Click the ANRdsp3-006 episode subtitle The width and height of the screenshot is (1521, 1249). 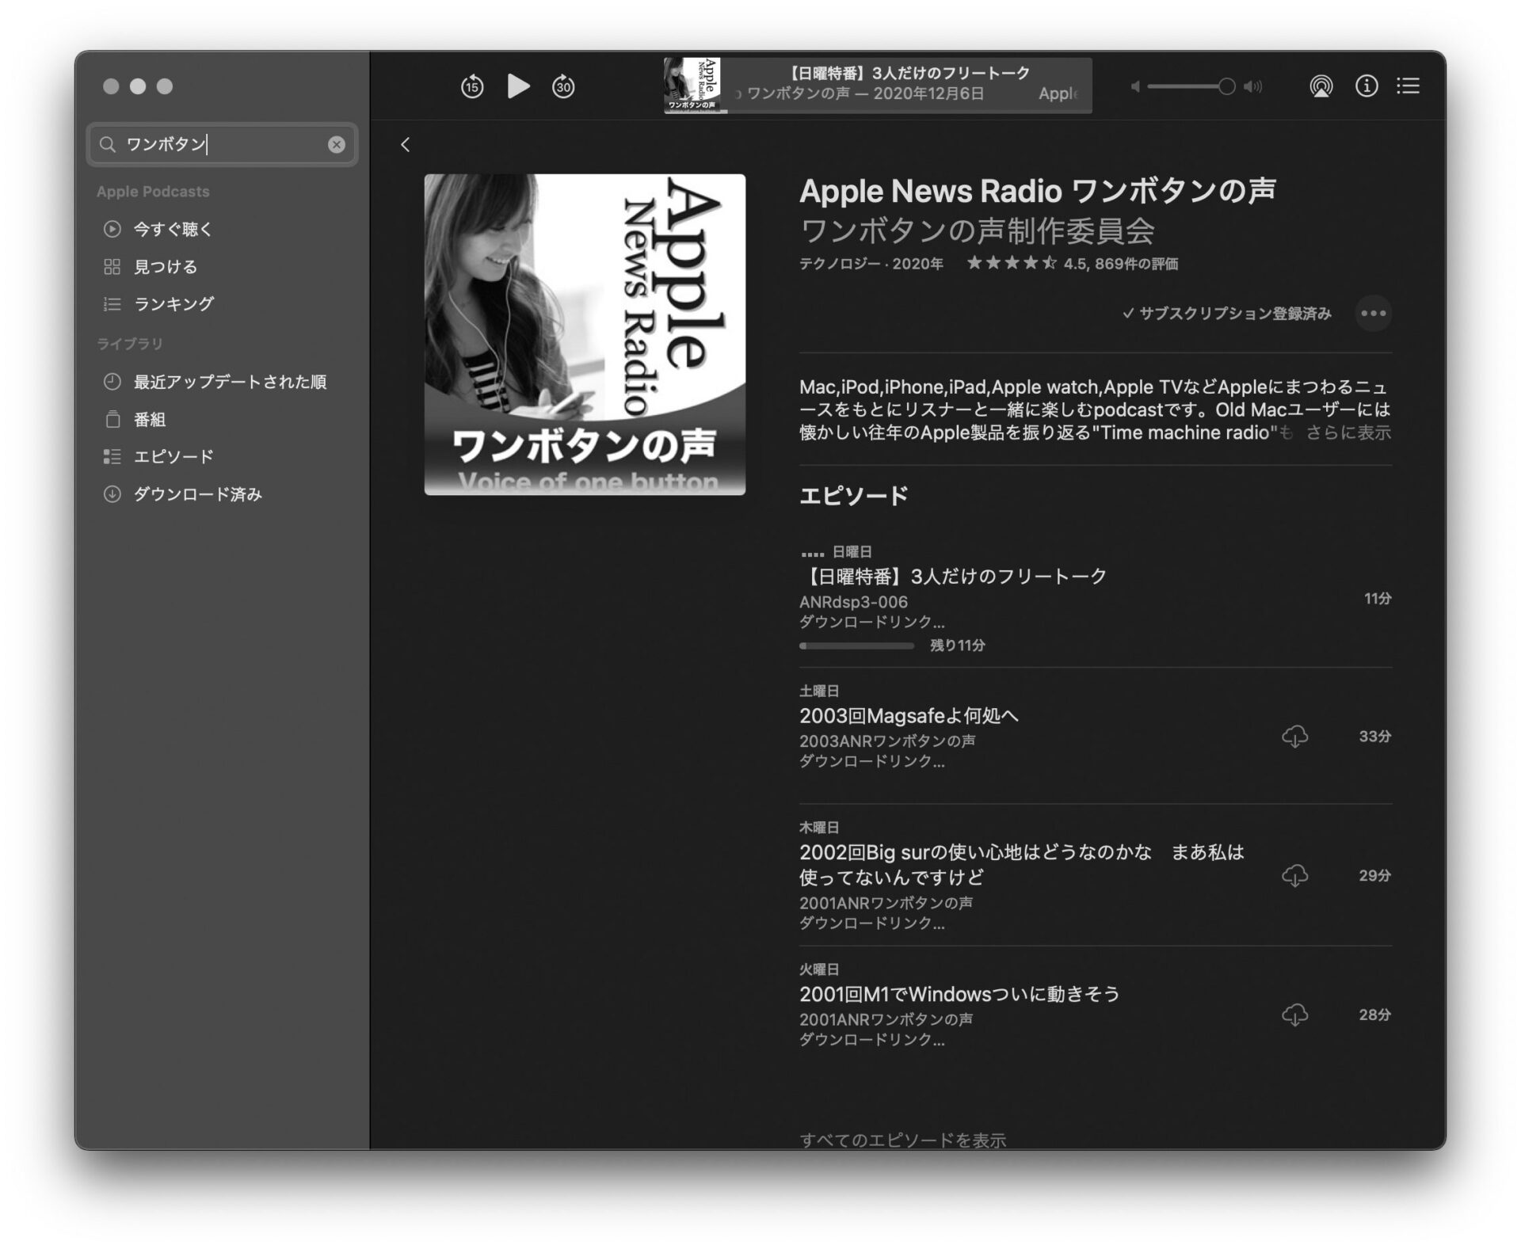tap(853, 602)
